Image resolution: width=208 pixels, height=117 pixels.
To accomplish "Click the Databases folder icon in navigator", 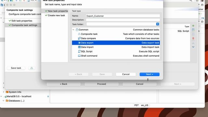I will (x=7, y=101).
